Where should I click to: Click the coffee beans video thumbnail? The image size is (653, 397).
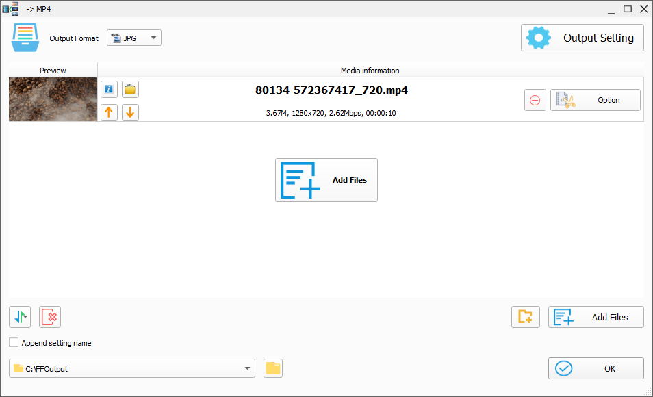point(53,100)
